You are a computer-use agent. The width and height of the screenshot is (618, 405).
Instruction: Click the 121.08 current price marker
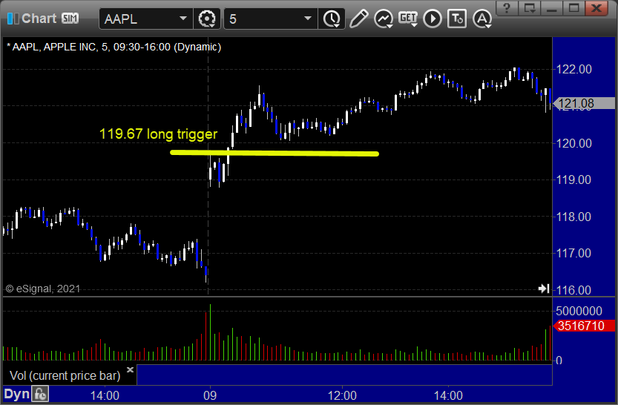pyautogui.click(x=584, y=103)
